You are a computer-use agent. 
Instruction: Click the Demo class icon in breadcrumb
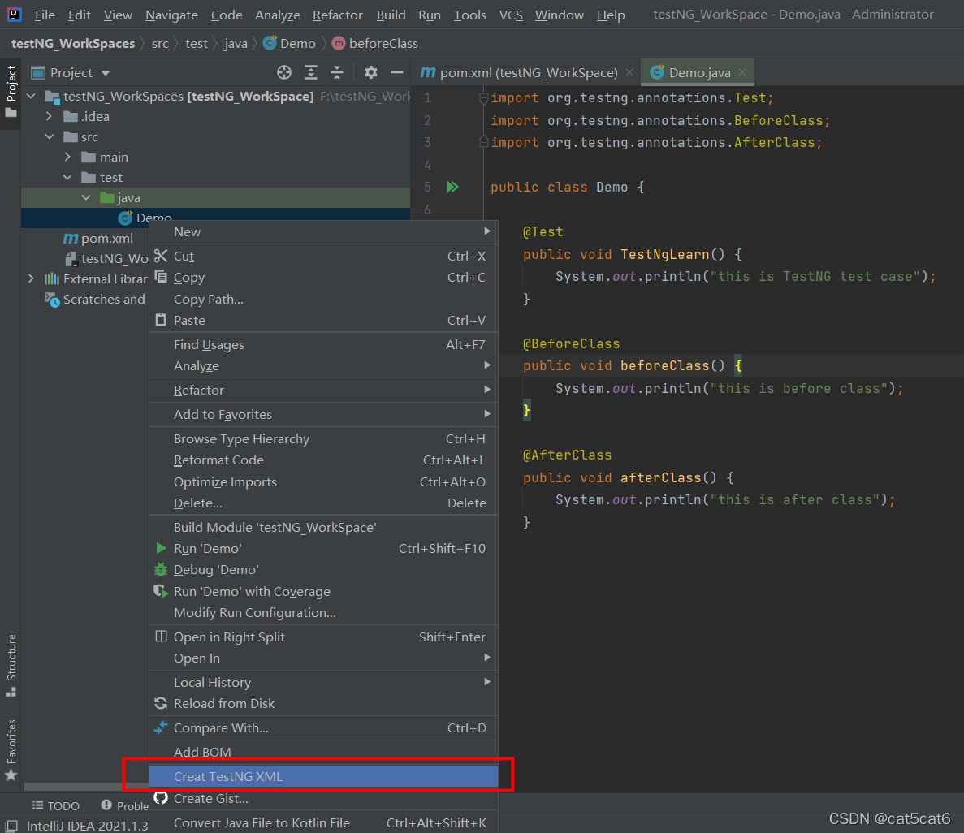click(270, 43)
